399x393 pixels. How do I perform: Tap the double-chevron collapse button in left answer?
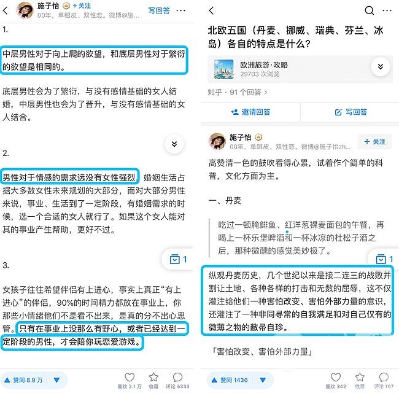pyautogui.click(x=174, y=144)
